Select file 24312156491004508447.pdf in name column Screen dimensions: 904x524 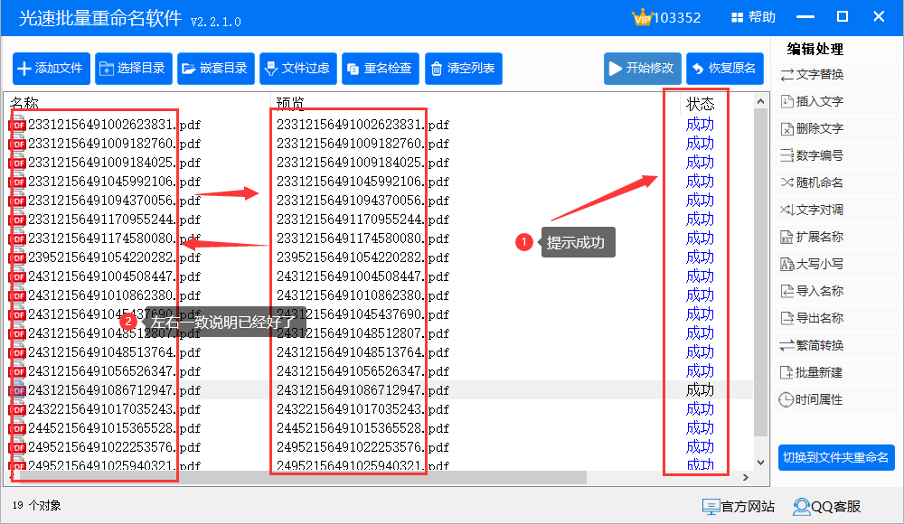(x=114, y=276)
